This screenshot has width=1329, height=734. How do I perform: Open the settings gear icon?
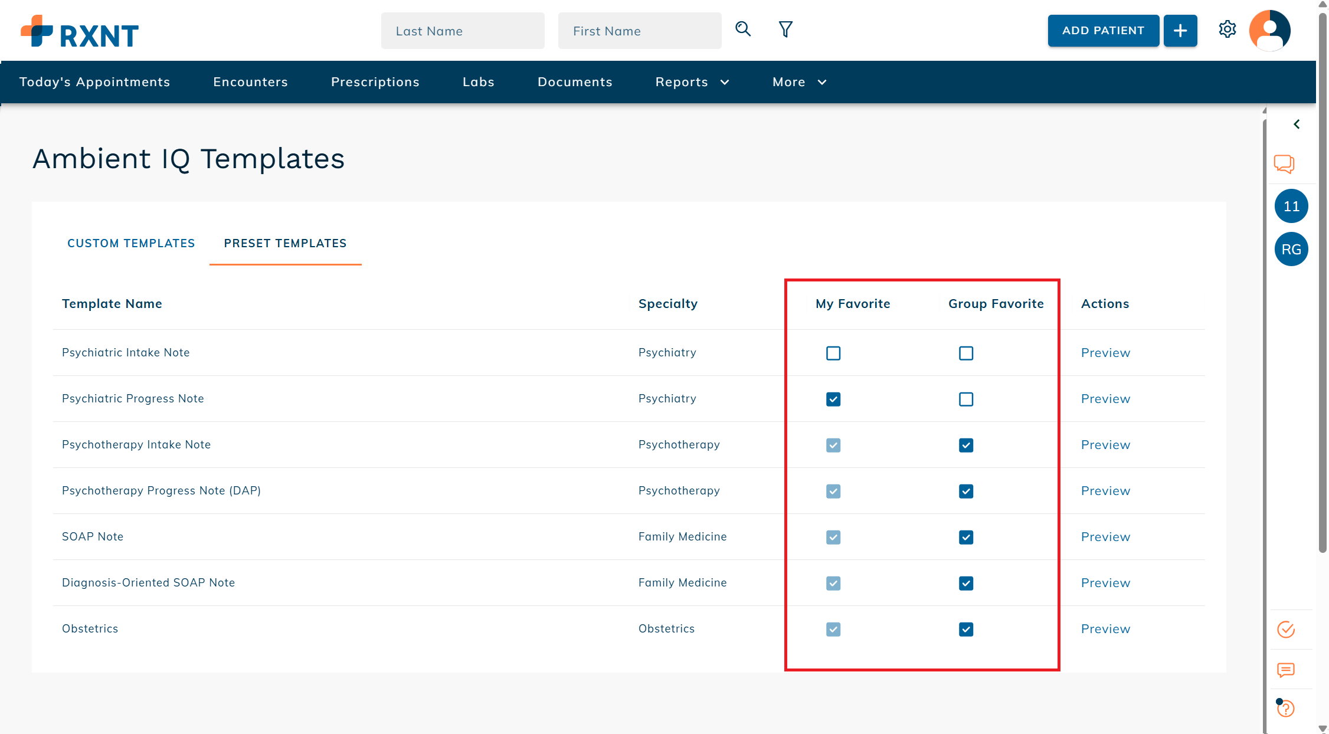(1227, 30)
